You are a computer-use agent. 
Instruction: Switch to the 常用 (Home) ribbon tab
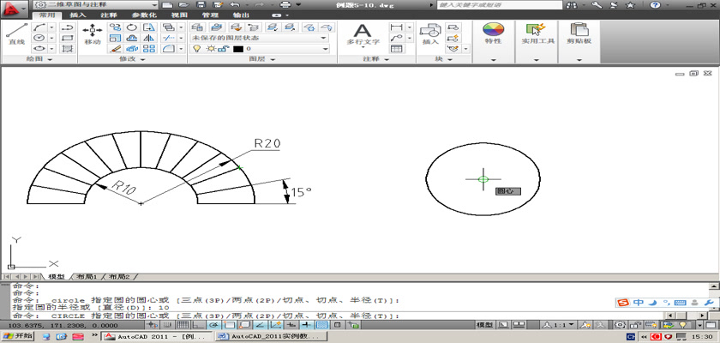[47, 15]
